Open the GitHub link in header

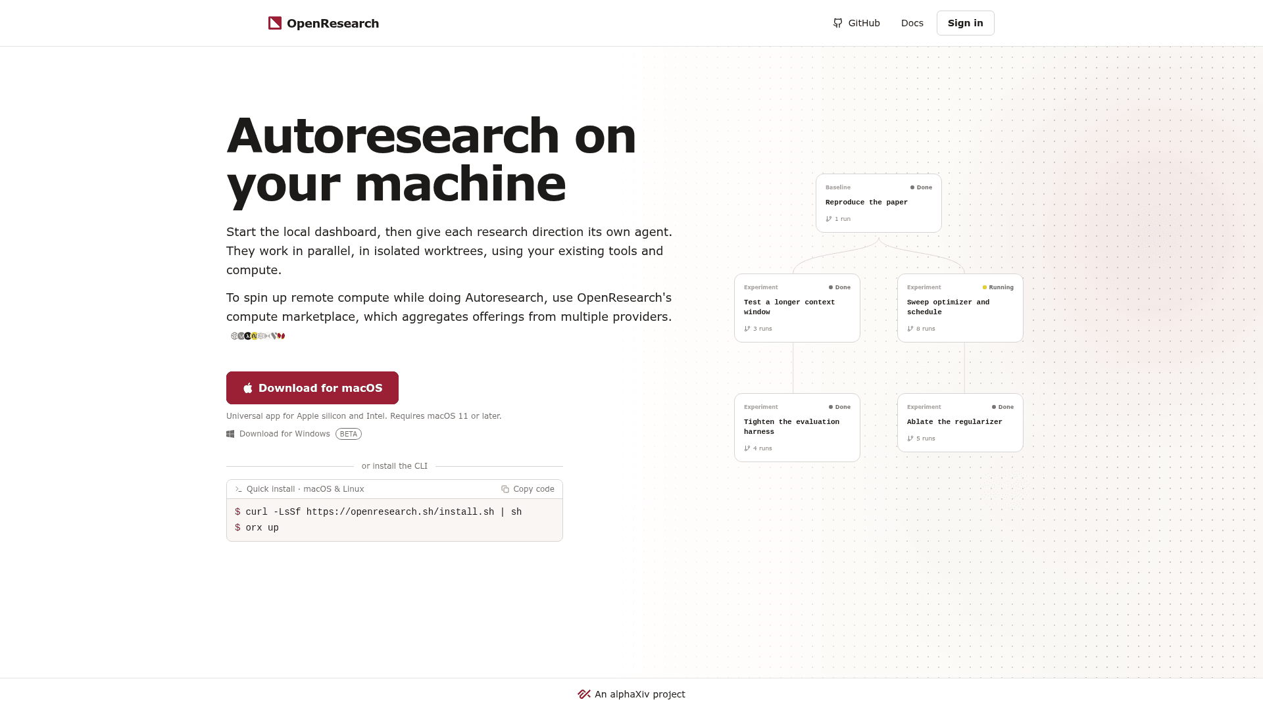[856, 23]
